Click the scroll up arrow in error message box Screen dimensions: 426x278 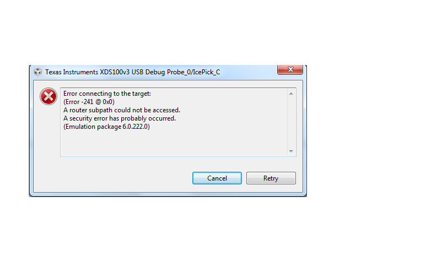tap(291, 94)
